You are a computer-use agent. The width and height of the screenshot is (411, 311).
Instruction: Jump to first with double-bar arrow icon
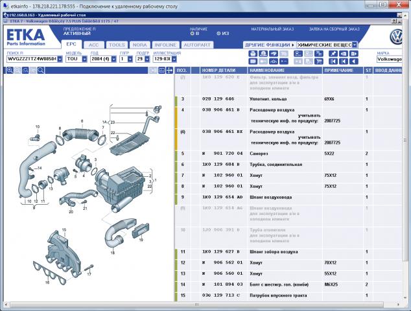[333, 62]
